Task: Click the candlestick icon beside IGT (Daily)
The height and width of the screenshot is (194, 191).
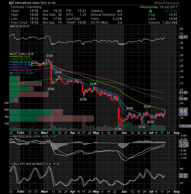Action: 11,54
